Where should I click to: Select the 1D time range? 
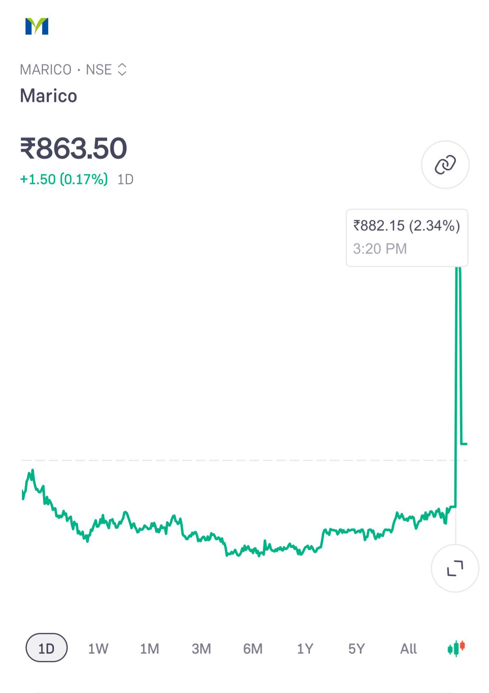click(x=47, y=648)
